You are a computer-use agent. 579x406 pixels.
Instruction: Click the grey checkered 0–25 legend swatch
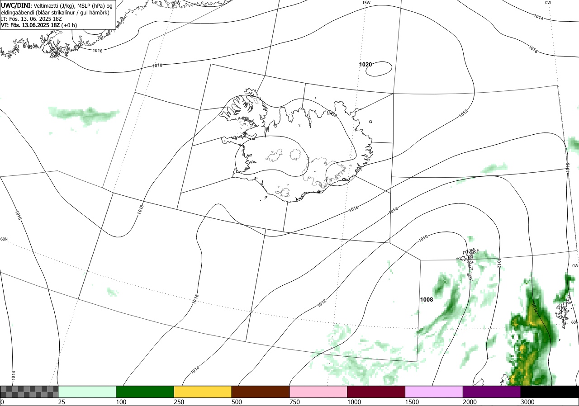coord(29,392)
